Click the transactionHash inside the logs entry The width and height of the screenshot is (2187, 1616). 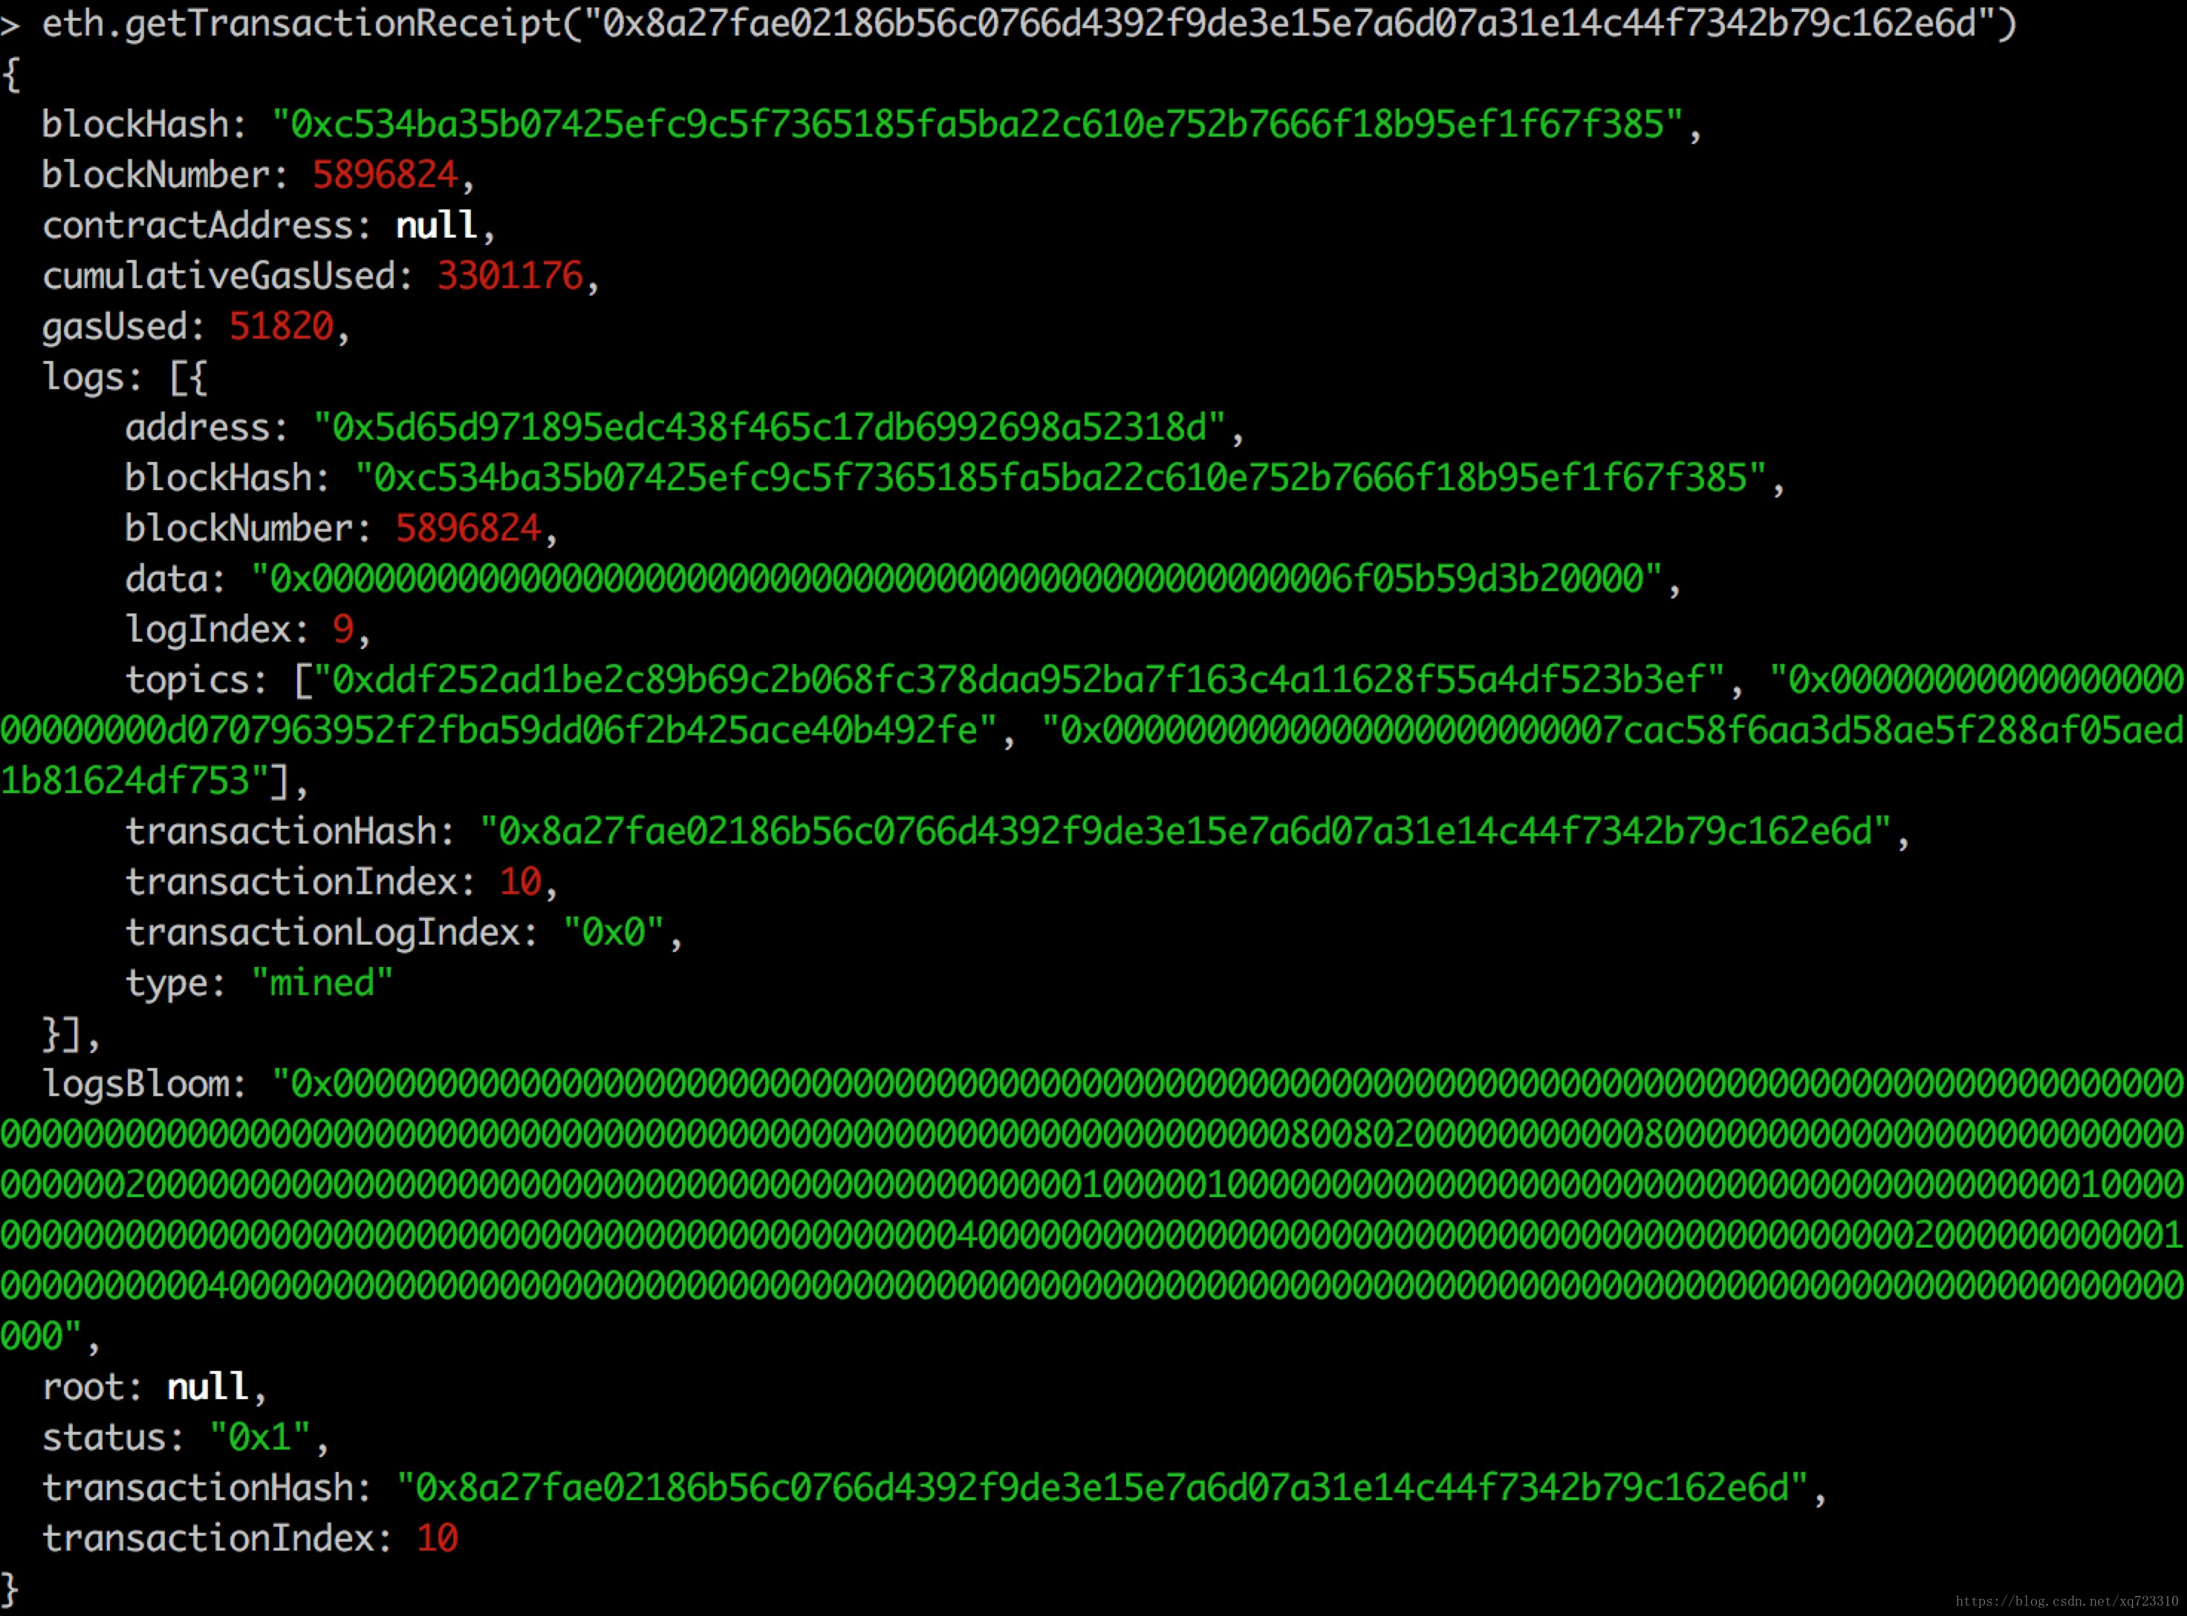[1185, 832]
